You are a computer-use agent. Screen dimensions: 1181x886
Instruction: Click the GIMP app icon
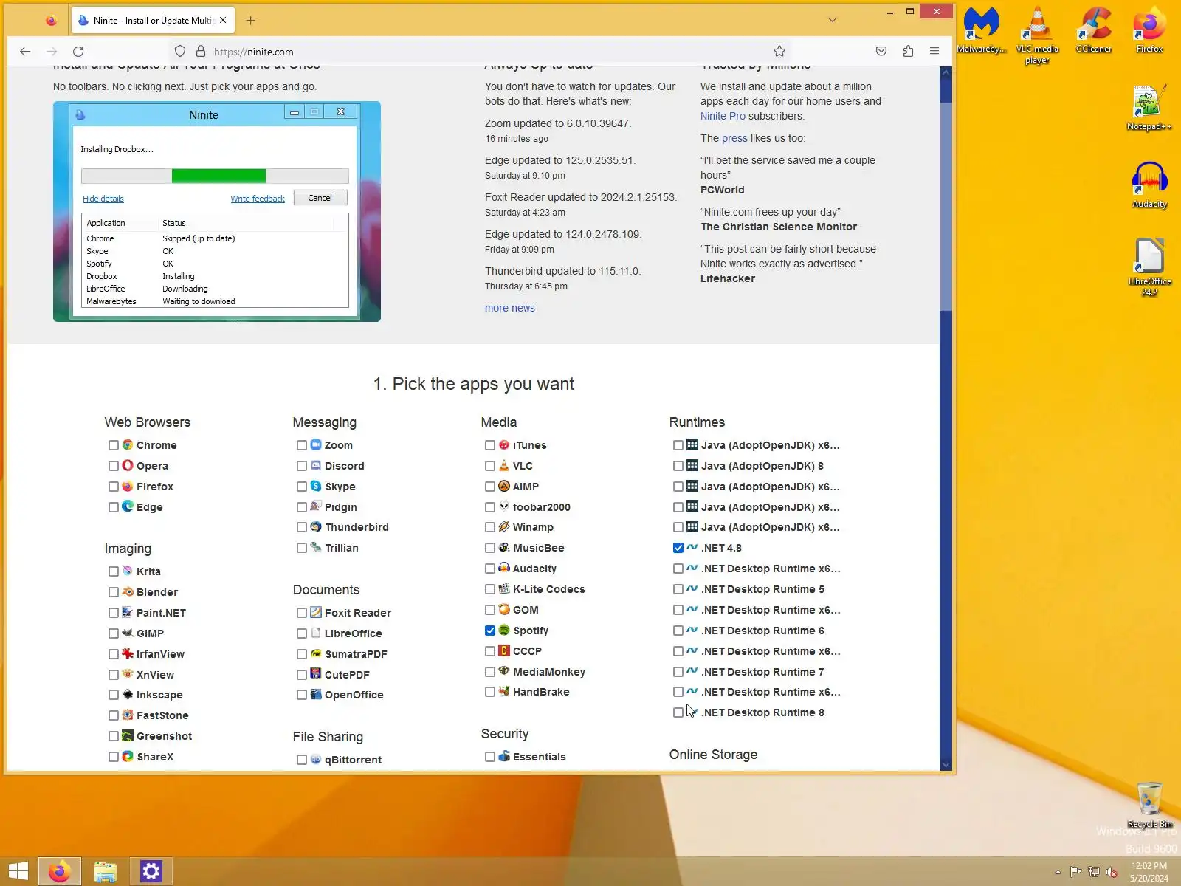point(128,633)
